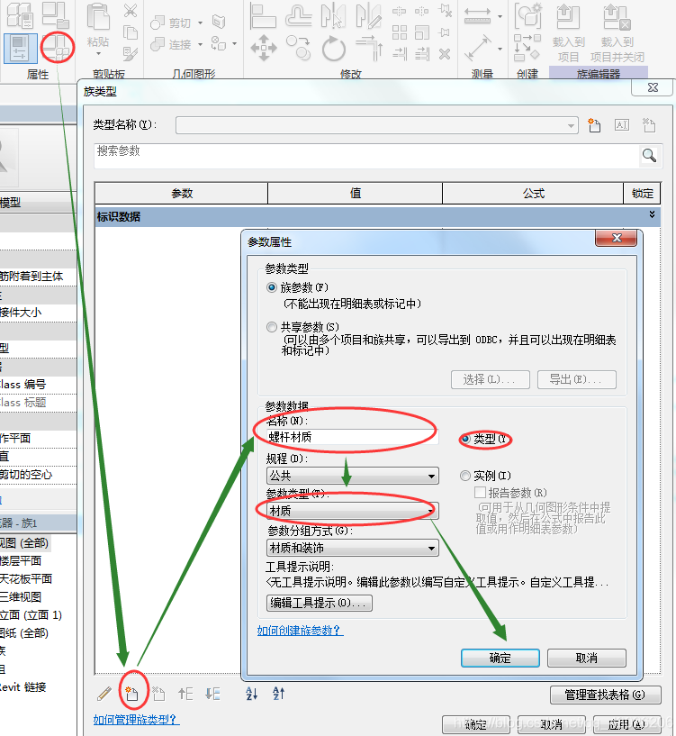Click Delete Type icon beside type name
Screen dimensions: 676x736
[x=649, y=125]
